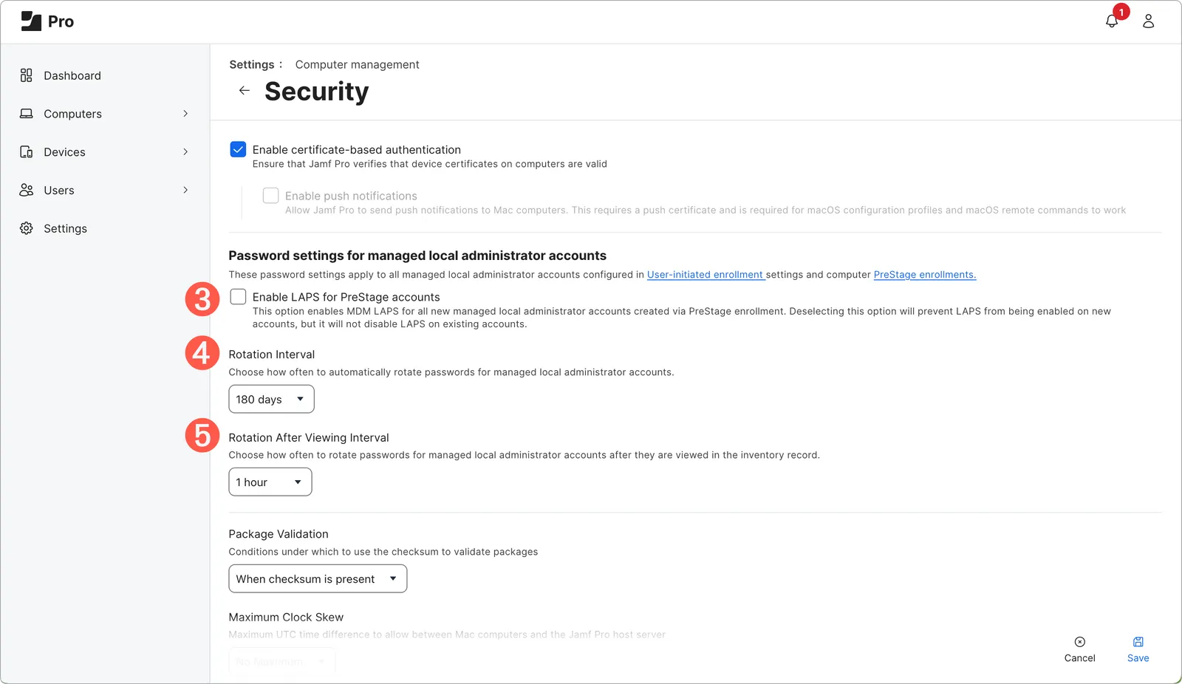Select the Dashboard sidebar icon
This screenshot has height=684, width=1182.
coord(26,75)
